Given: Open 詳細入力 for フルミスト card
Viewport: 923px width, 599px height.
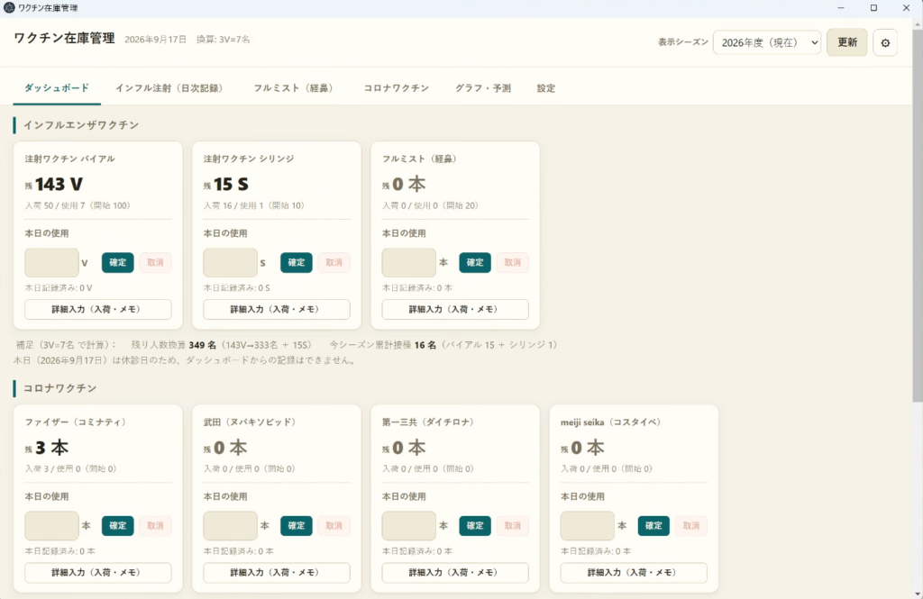Looking at the screenshot, I should pos(455,310).
